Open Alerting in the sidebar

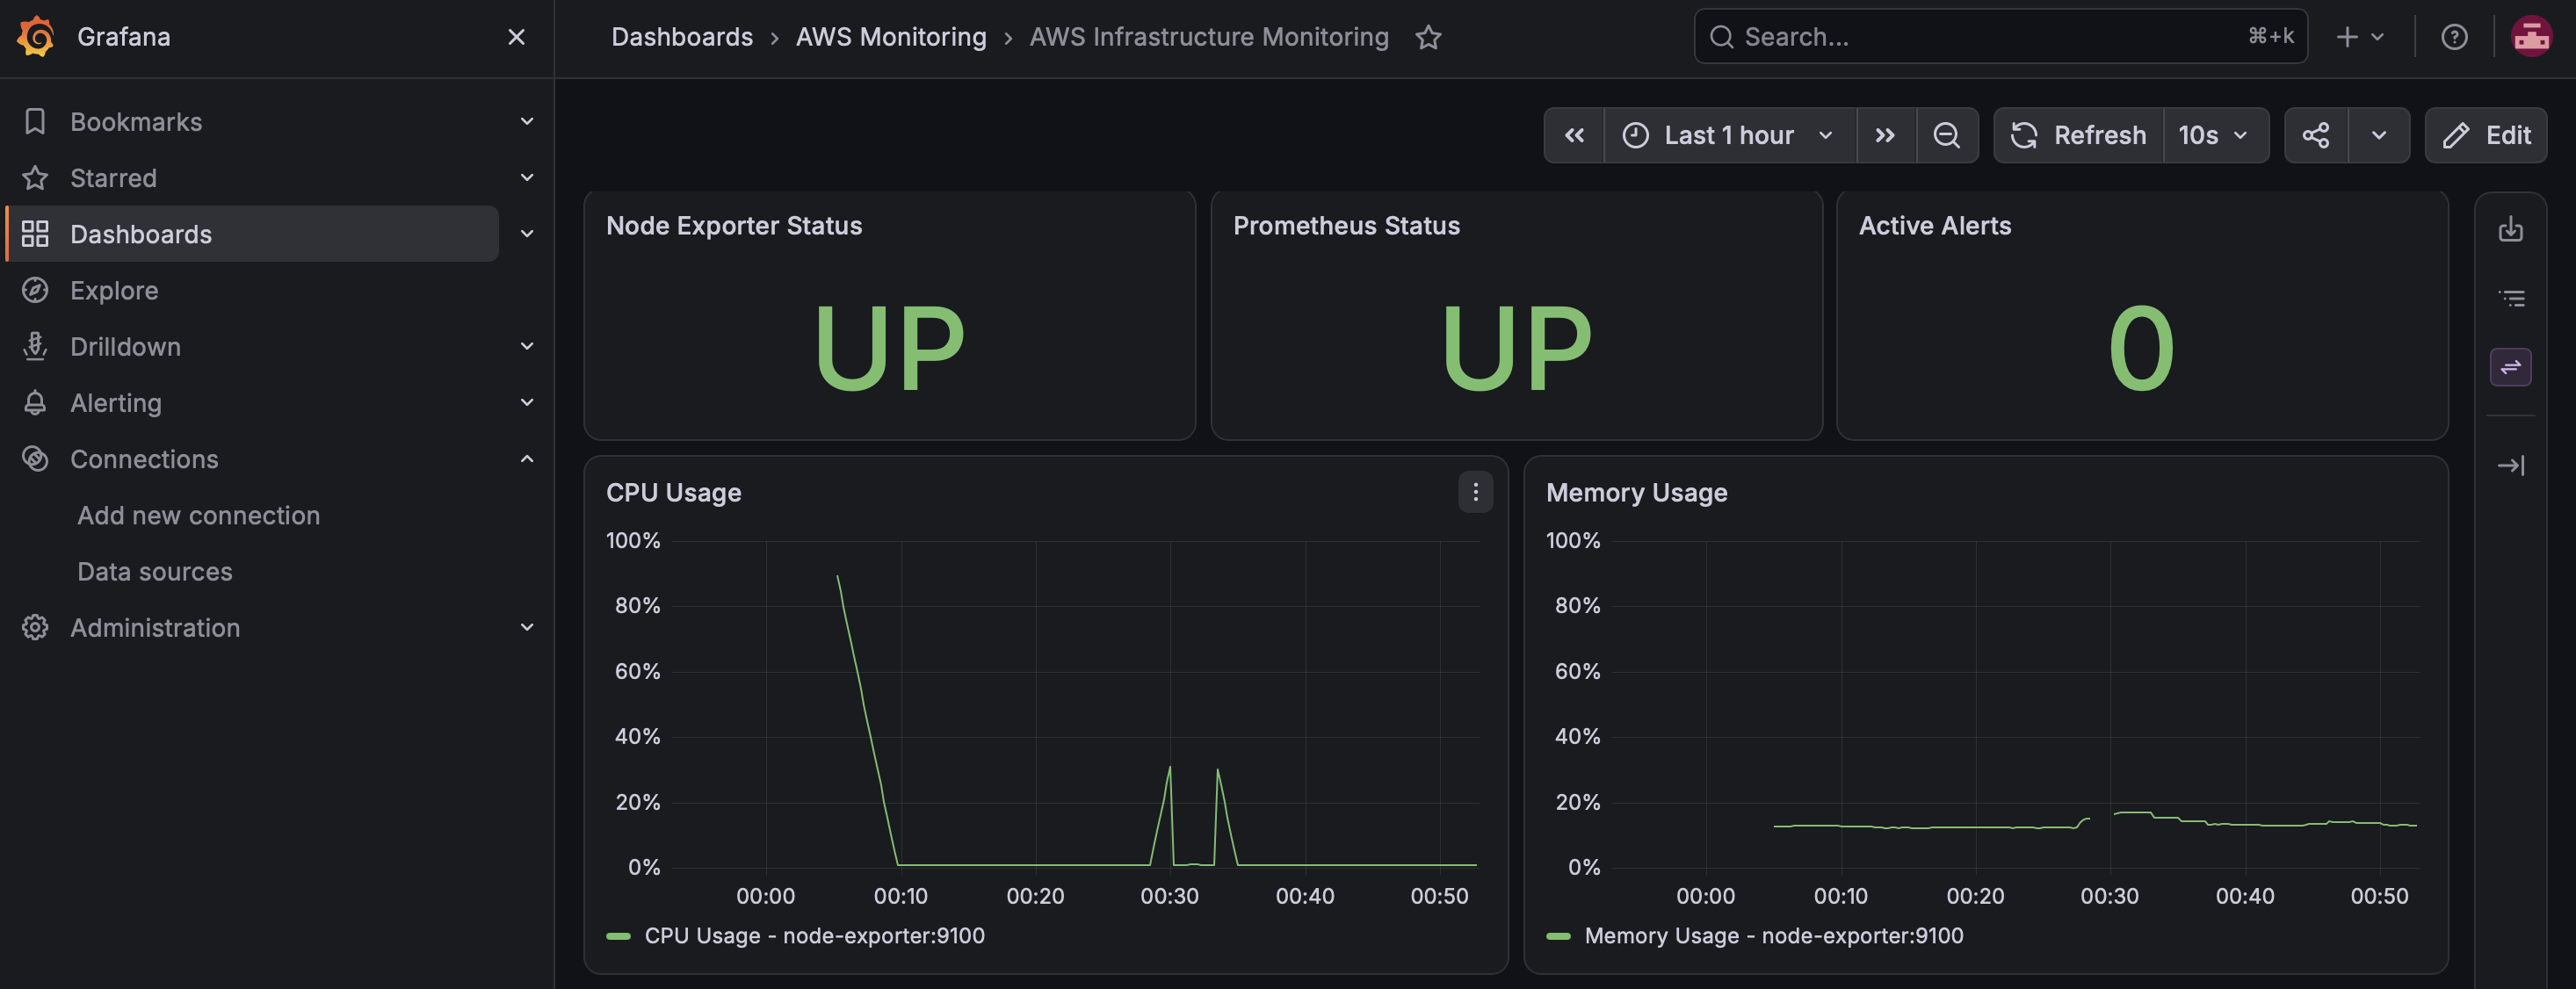(115, 402)
